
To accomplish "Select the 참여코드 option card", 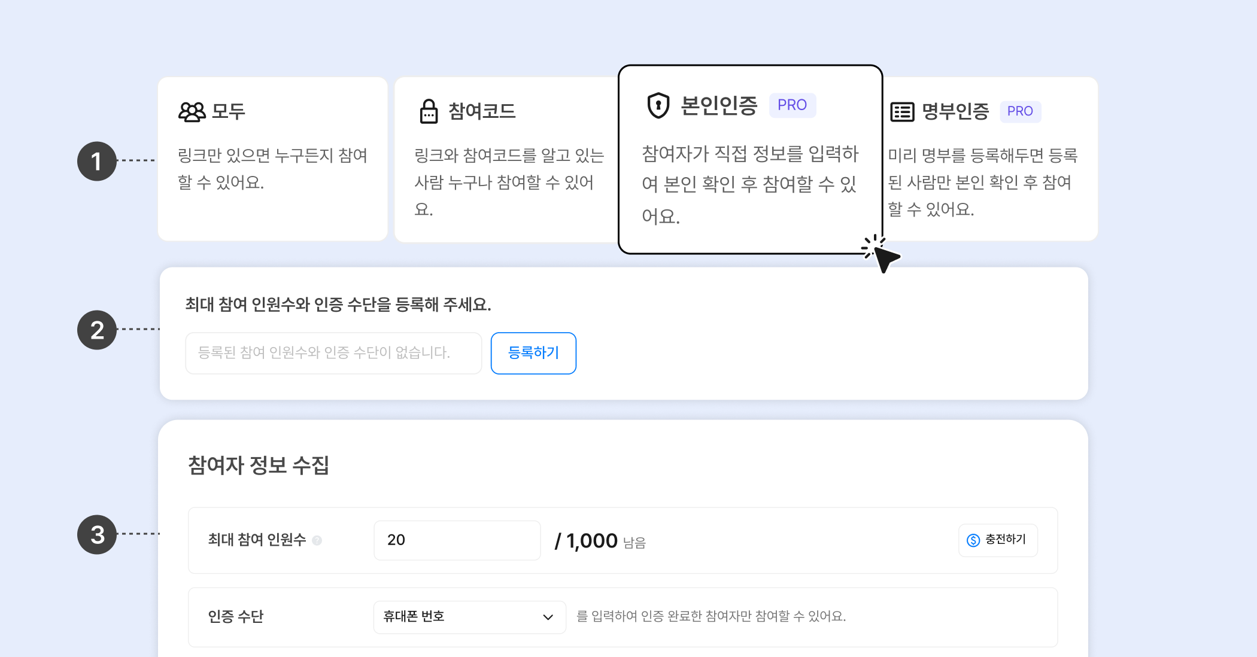I will click(506, 159).
